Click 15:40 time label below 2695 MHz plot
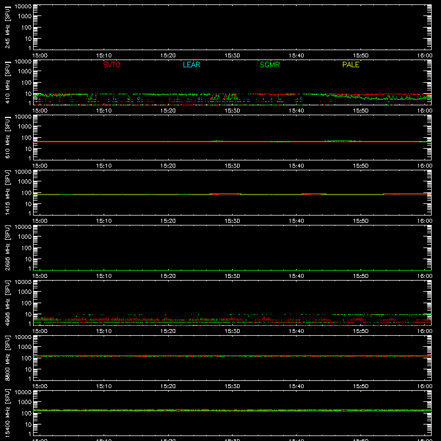 click(296, 276)
